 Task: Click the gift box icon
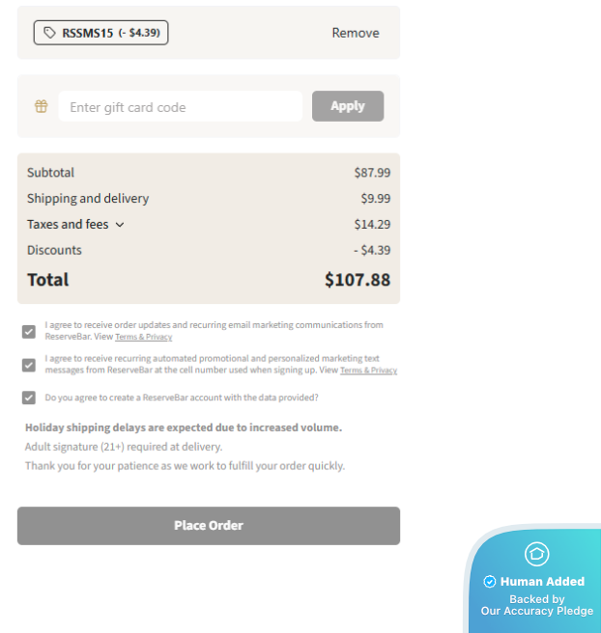pos(42,106)
